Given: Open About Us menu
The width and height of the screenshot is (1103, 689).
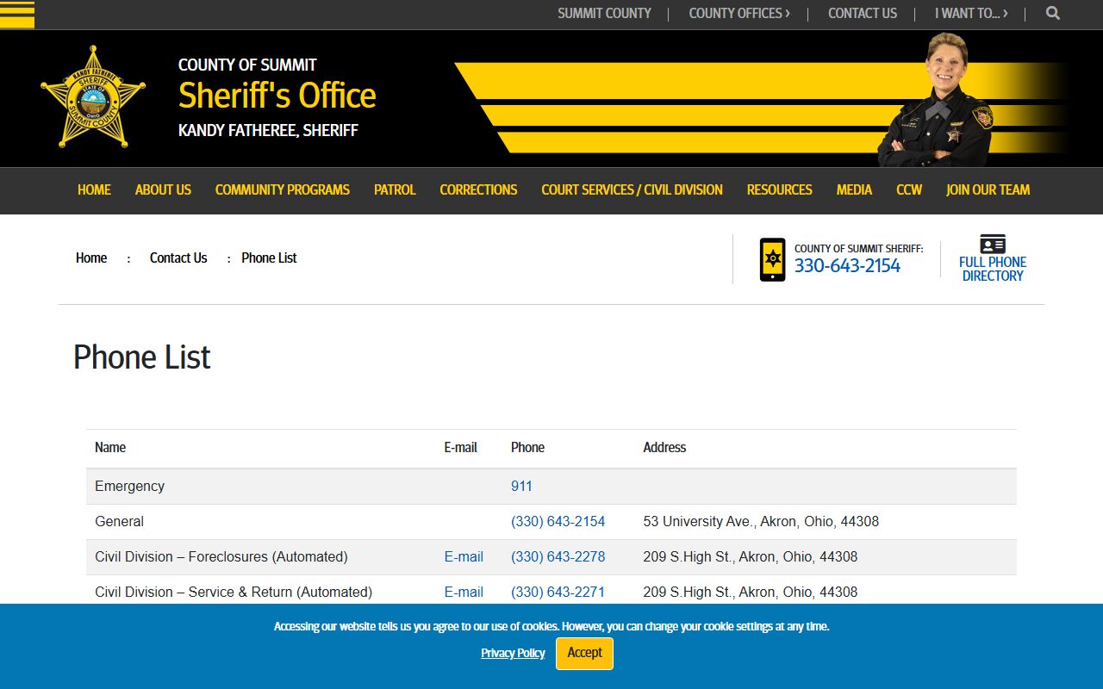Looking at the screenshot, I should pos(163,189).
